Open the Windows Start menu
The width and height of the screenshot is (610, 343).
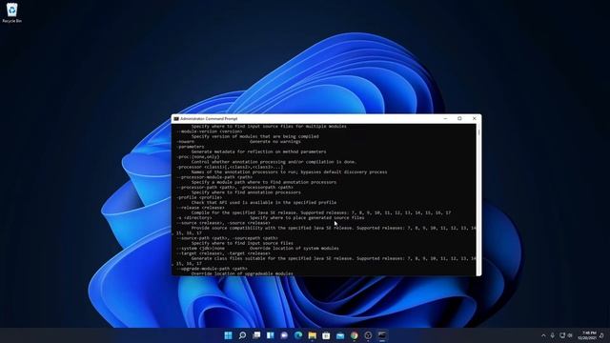(229, 335)
